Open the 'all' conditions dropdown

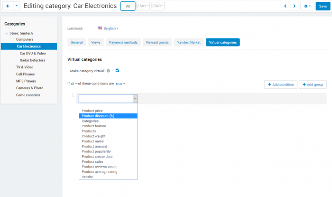coord(74,84)
